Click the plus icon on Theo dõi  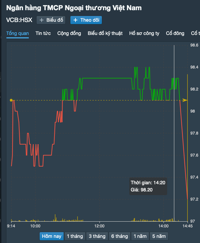click(x=75, y=20)
